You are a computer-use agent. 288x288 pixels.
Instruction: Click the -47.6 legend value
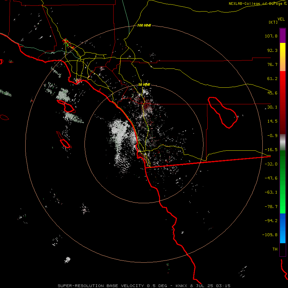[x=271, y=178]
